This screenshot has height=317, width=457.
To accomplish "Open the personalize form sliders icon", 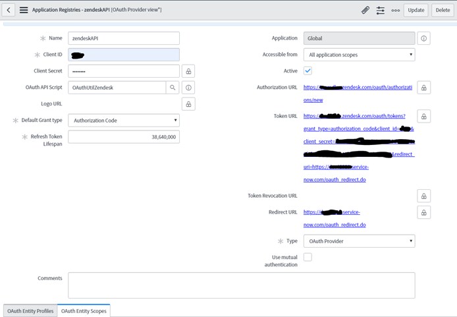I will [x=381, y=10].
